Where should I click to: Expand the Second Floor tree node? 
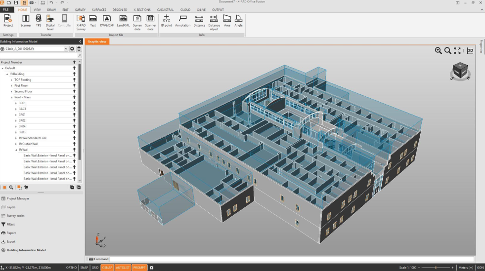point(11,91)
